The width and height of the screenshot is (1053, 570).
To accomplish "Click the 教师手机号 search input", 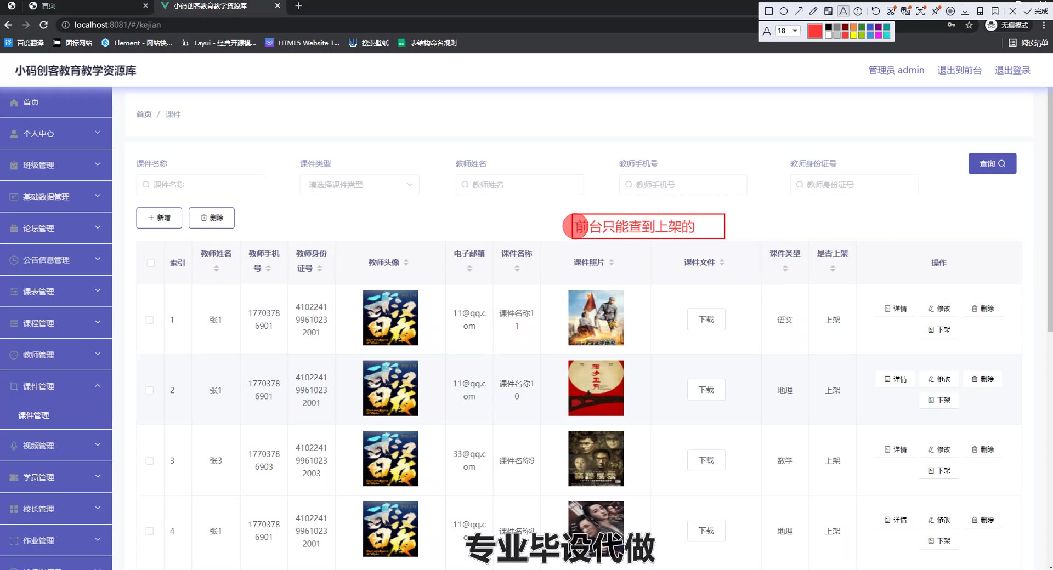I will [x=683, y=185].
